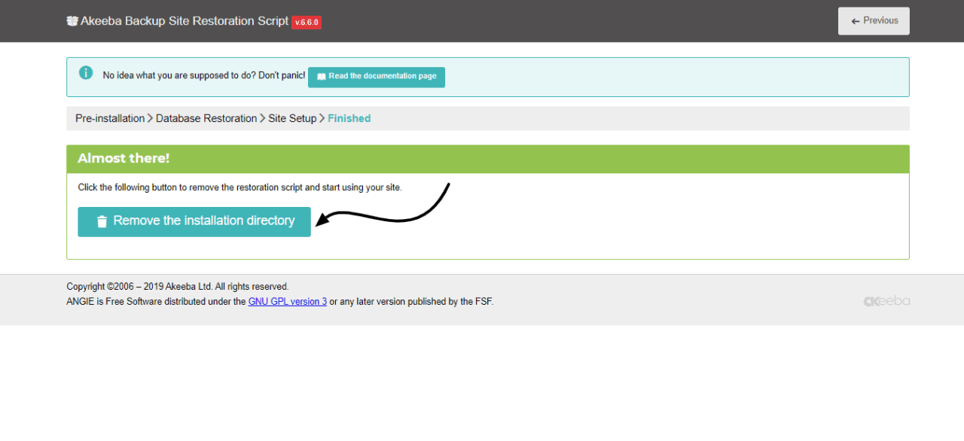Select the Database Restoration step

pyautogui.click(x=206, y=118)
